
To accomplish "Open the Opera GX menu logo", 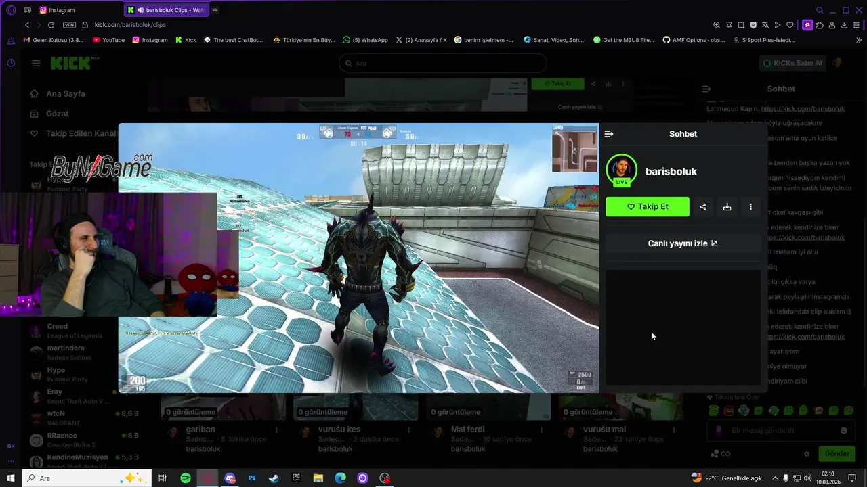I will (11, 10).
